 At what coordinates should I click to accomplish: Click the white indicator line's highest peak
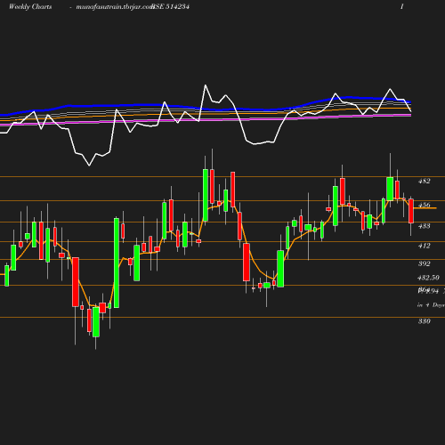coord(206,85)
